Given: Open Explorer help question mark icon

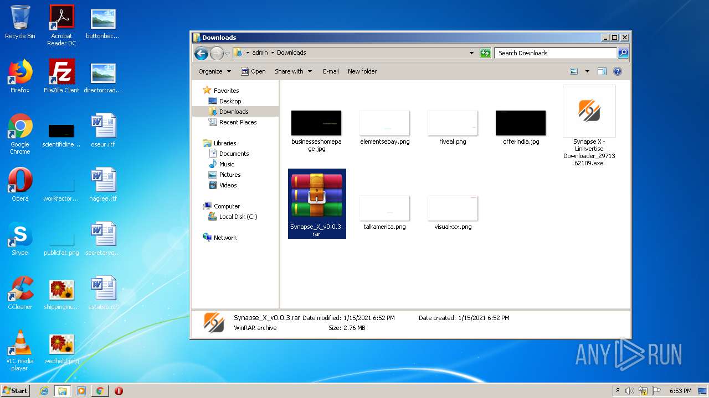Looking at the screenshot, I should click(x=618, y=71).
